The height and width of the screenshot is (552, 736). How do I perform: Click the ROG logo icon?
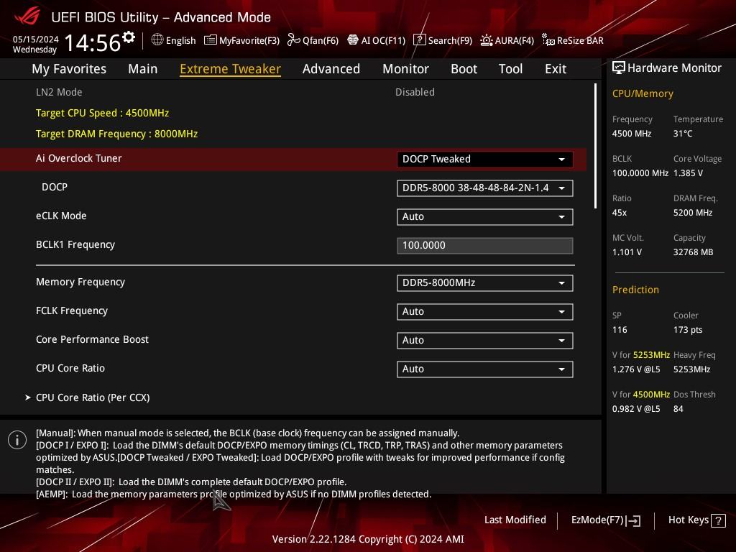tap(28, 17)
